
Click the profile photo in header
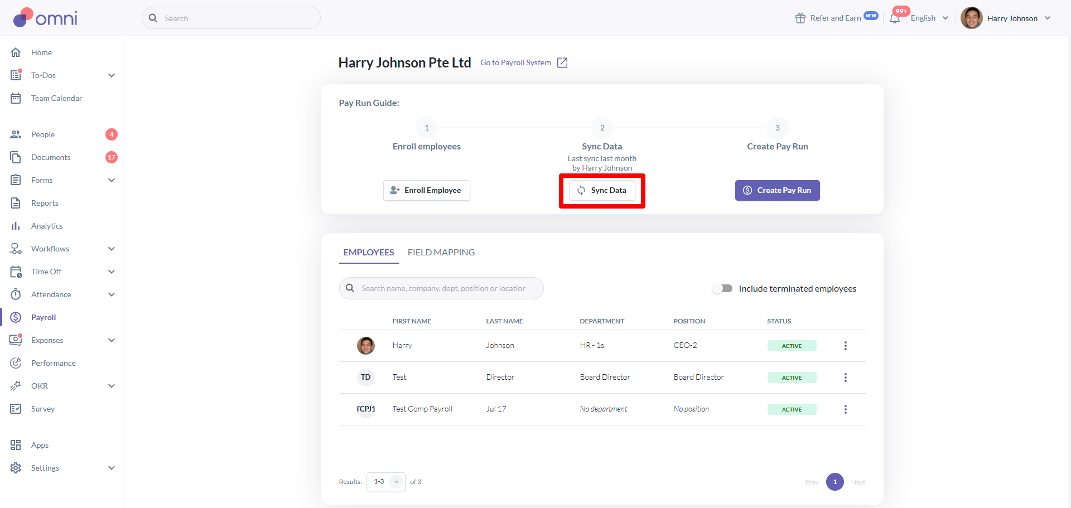(972, 18)
